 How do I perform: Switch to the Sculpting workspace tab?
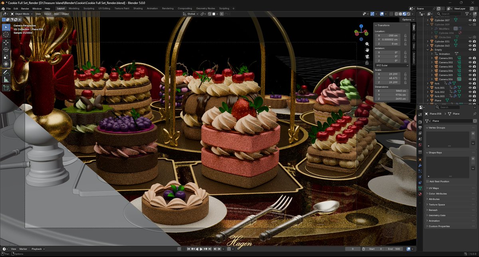(89, 8)
